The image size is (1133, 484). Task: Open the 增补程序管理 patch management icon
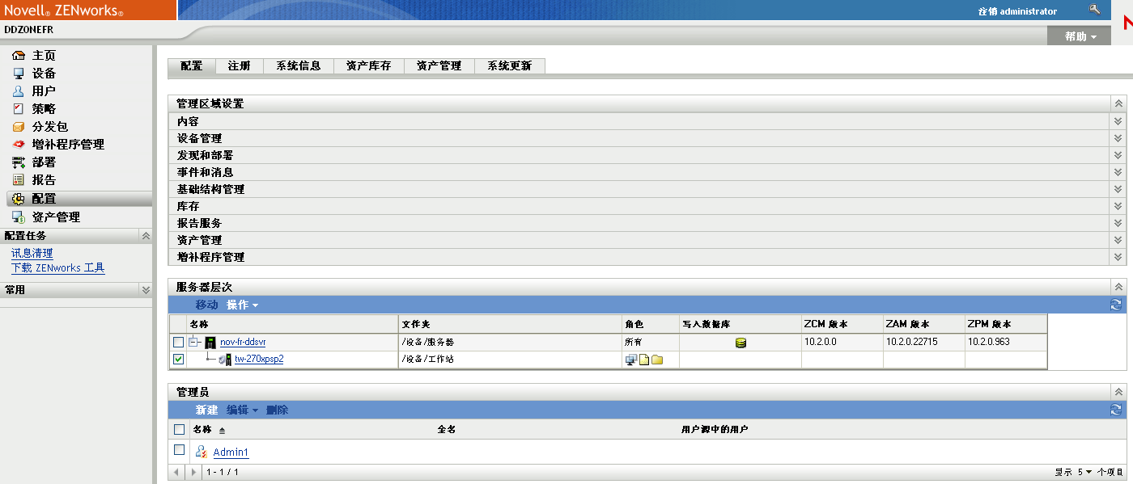click(19, 145)
